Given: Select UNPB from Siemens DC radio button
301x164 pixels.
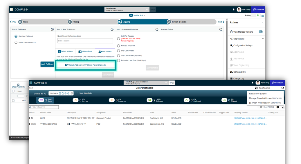Looking at the screenshot, I should [x=16, y=42].
